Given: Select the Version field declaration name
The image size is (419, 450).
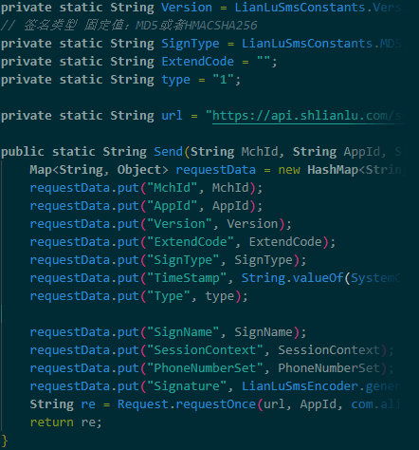Looking at the screenshot, I should click(187, 8).
